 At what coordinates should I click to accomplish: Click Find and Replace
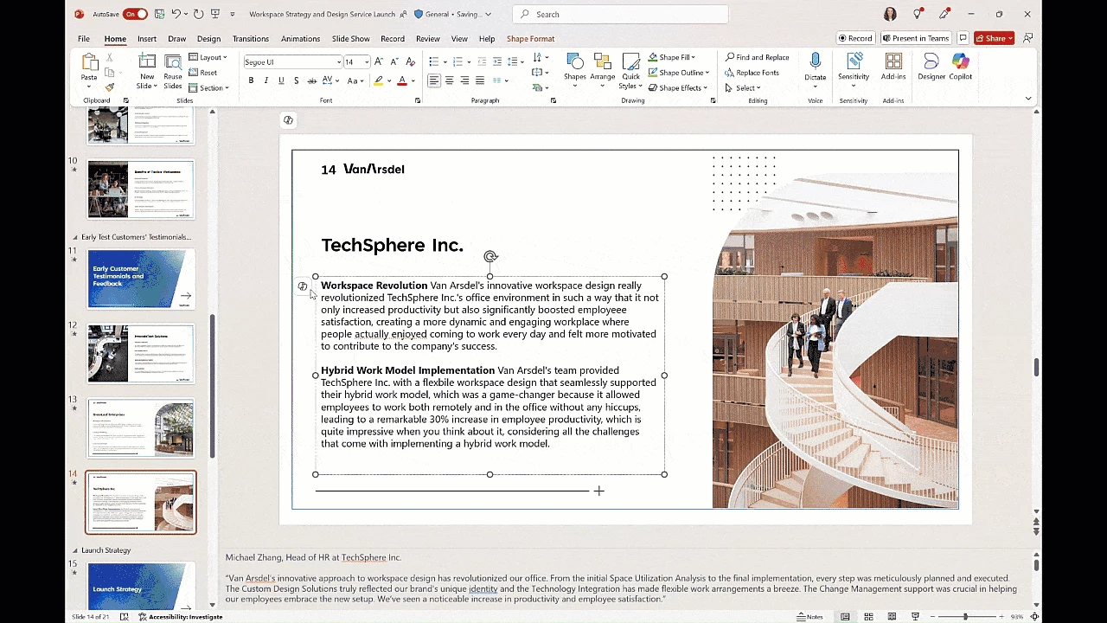pyautogui.click(x=757, y=57)
